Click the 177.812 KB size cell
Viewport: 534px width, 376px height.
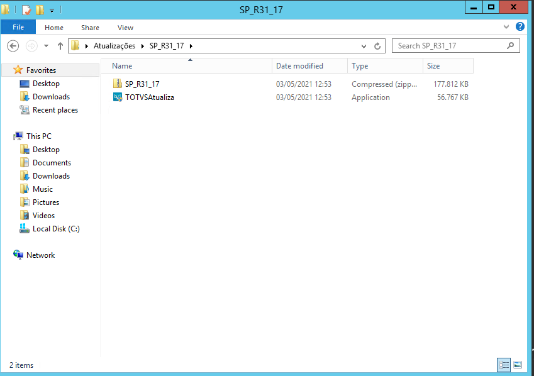[x=450, y=84]
